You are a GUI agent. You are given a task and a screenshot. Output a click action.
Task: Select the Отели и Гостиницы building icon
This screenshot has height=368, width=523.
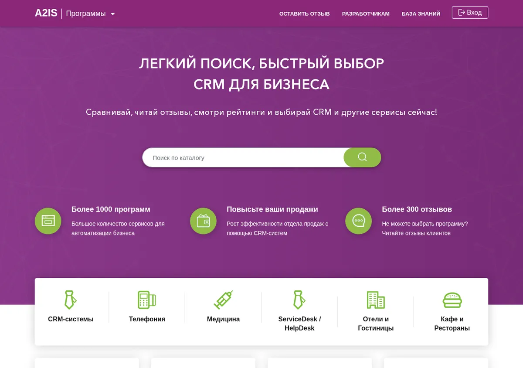(376, 300)
